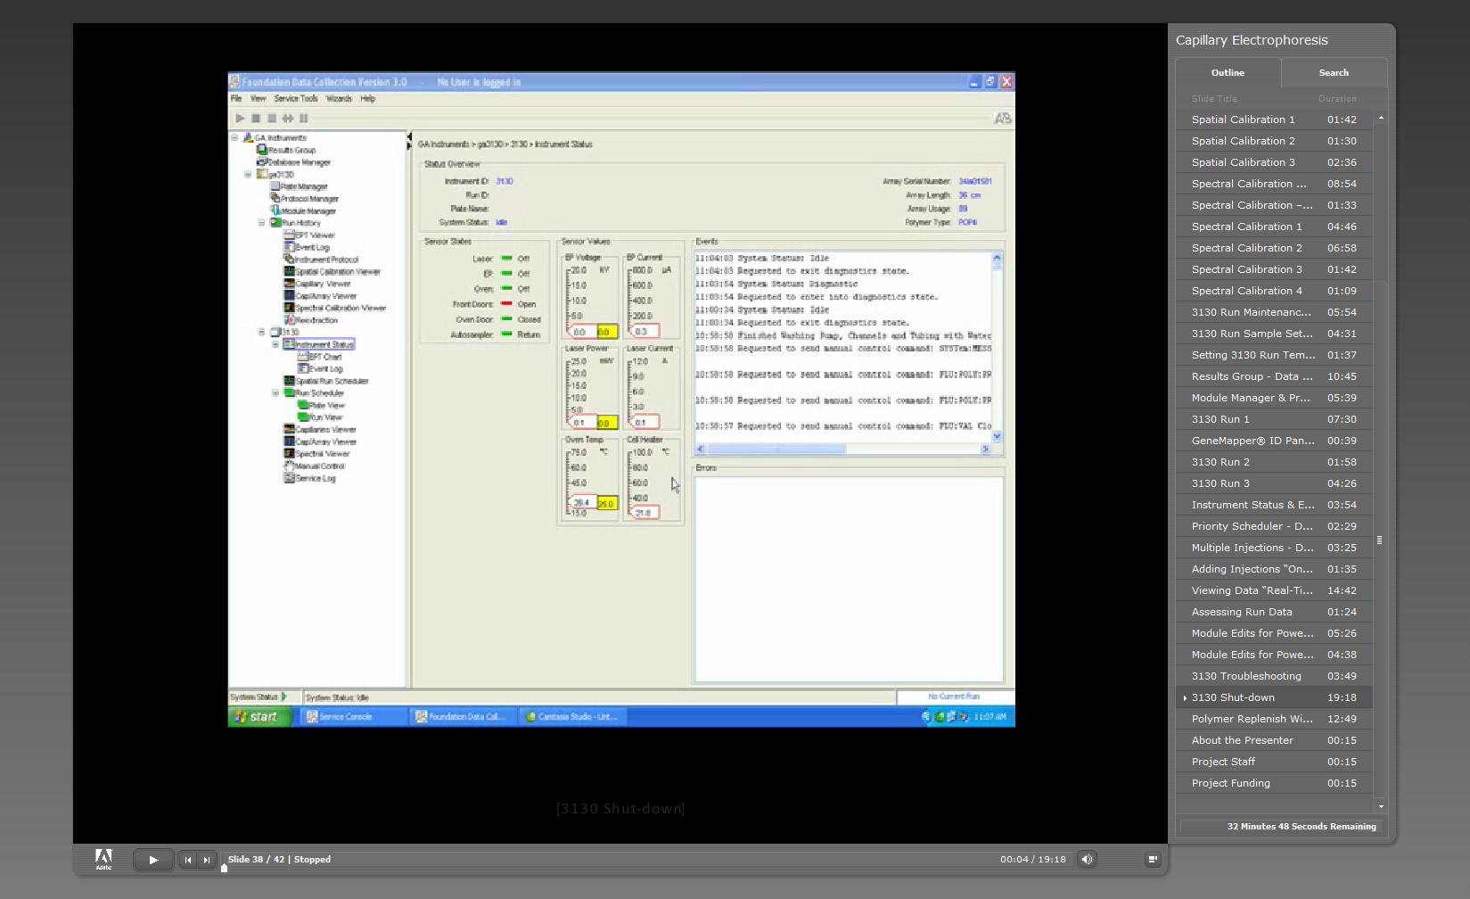Jump to Polymer Replenish Wizard slide
This screenshot has height=899, width=1470.
click(1274, 719)
